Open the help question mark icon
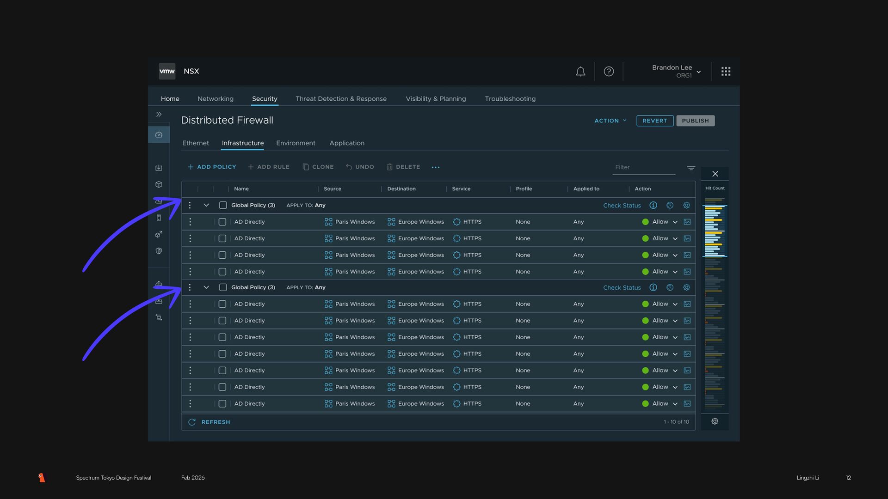This screenshot has width=888, height=499. [x=609, y=72]
